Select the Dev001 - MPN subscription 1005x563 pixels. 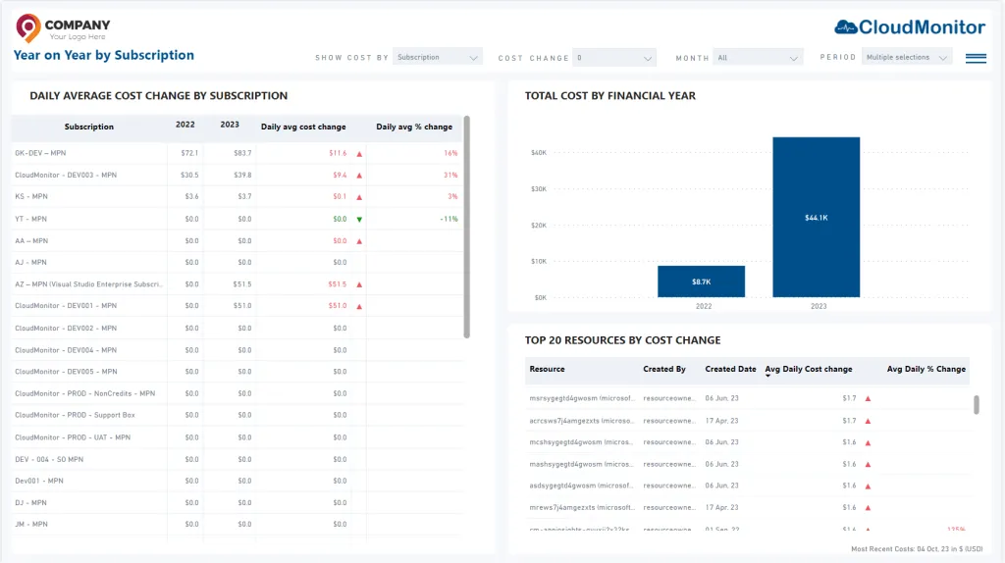tap(237, 481)
